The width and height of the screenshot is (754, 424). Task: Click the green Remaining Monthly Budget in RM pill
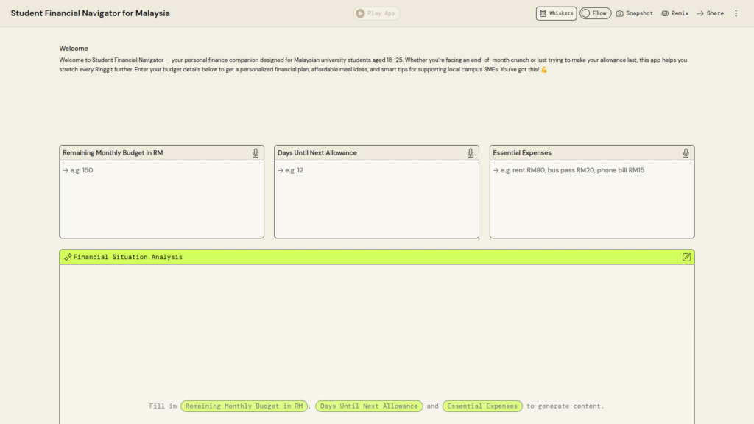click(244, 406)
